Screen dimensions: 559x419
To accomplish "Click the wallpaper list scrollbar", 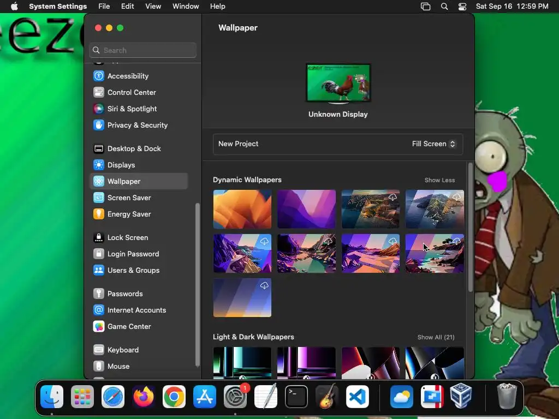I will pyautogui.click(x=471, y=228).
